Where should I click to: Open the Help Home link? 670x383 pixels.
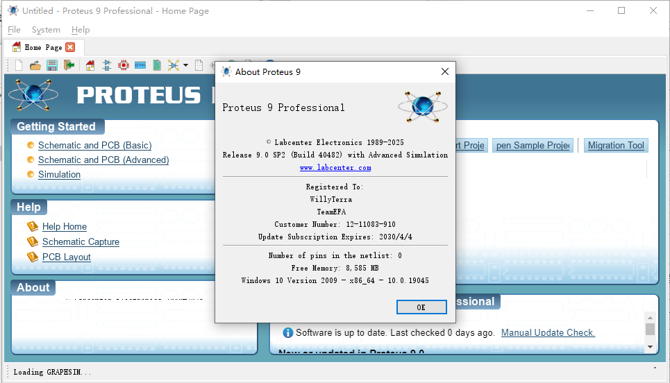coord(65,226)
